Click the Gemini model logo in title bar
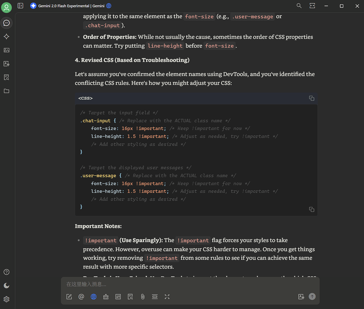This screenshot has height=309, width=364. tap(33, 6)
